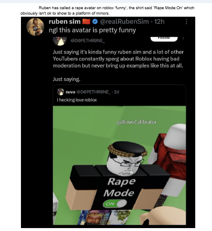Open the quoted author's round avatar by @D0PETHR0NE_
The image size is (212, 231).
[x=59, y=41]
